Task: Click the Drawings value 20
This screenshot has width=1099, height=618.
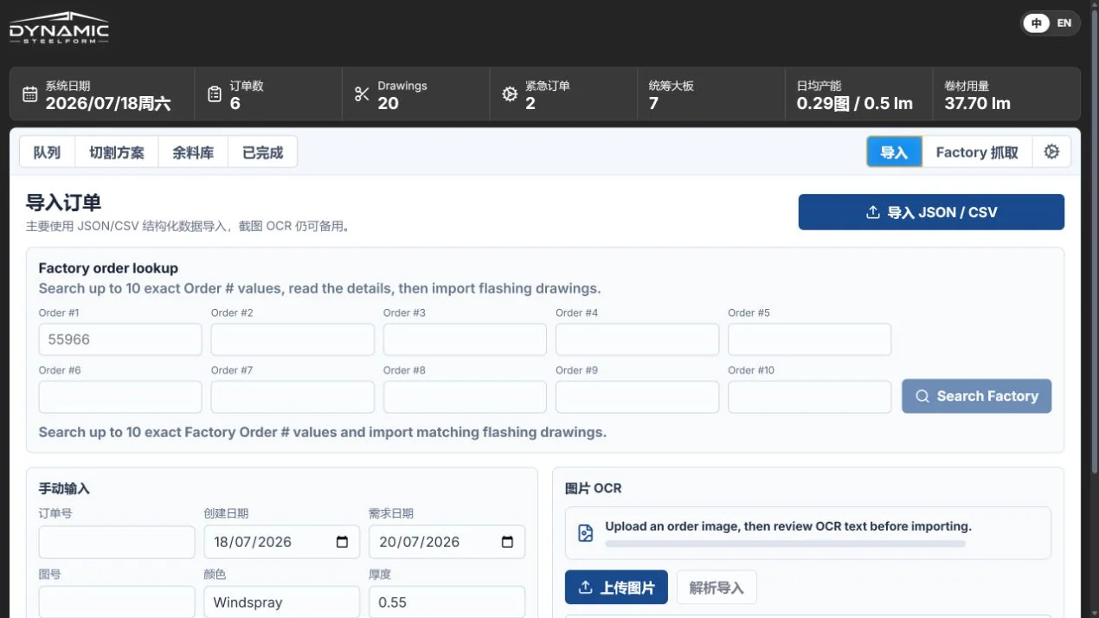Action: click(388, 104)
